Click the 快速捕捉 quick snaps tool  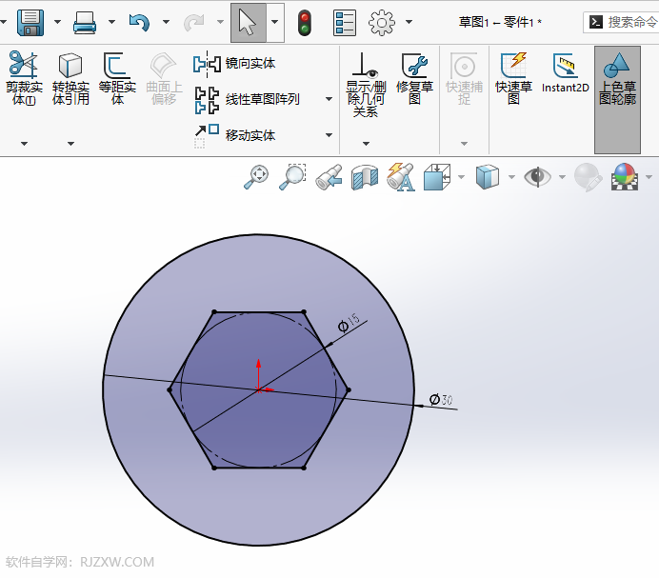[464, 78]
